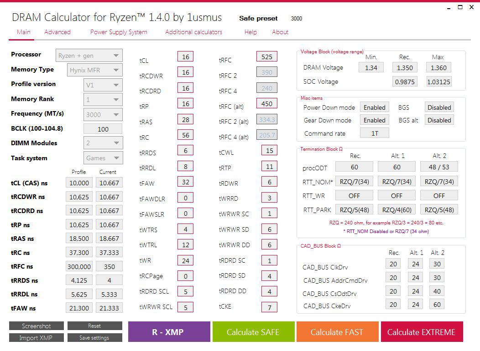Select the tRAS value field
480x351 pixels.
(186, 119)
